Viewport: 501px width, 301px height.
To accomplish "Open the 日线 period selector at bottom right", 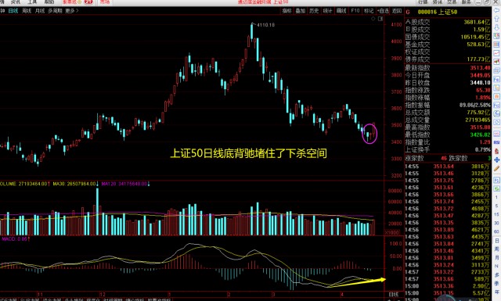I will click(x=393, y=294).
